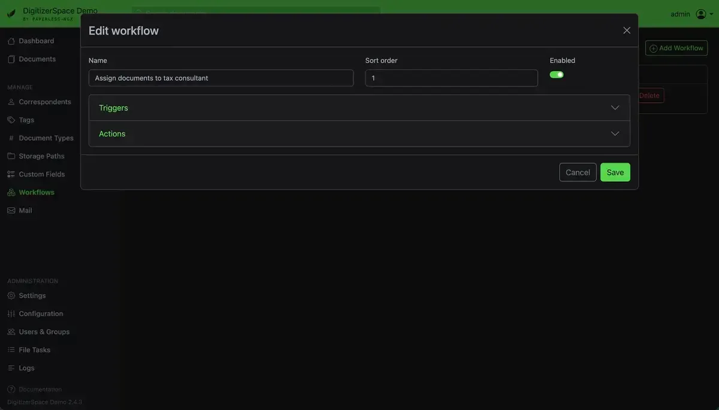Open Users & Groups page link

(x=44, y=332)
